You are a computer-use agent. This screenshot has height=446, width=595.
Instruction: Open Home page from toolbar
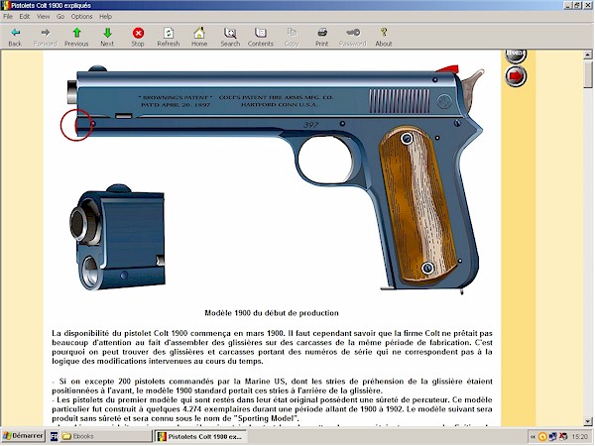pos(199,33)
